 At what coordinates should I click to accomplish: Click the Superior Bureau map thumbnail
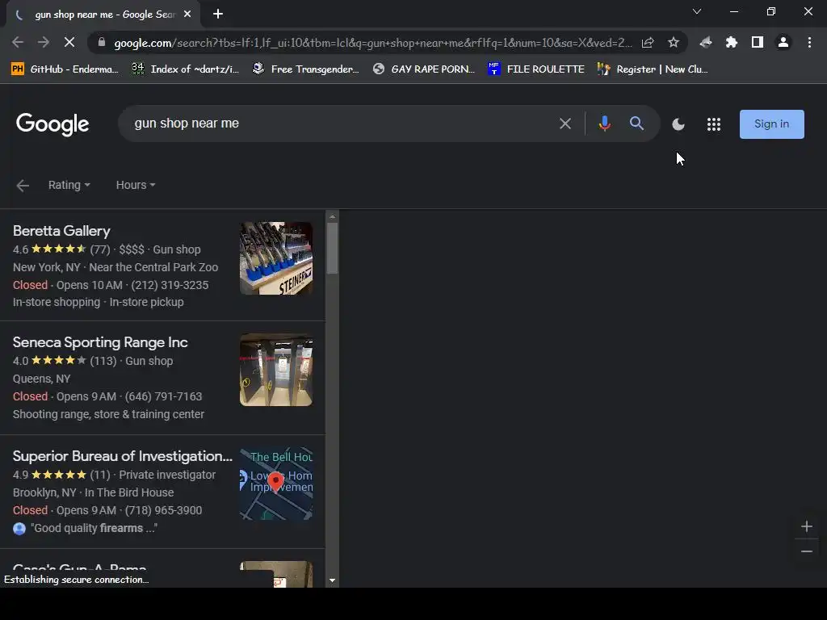276,484
